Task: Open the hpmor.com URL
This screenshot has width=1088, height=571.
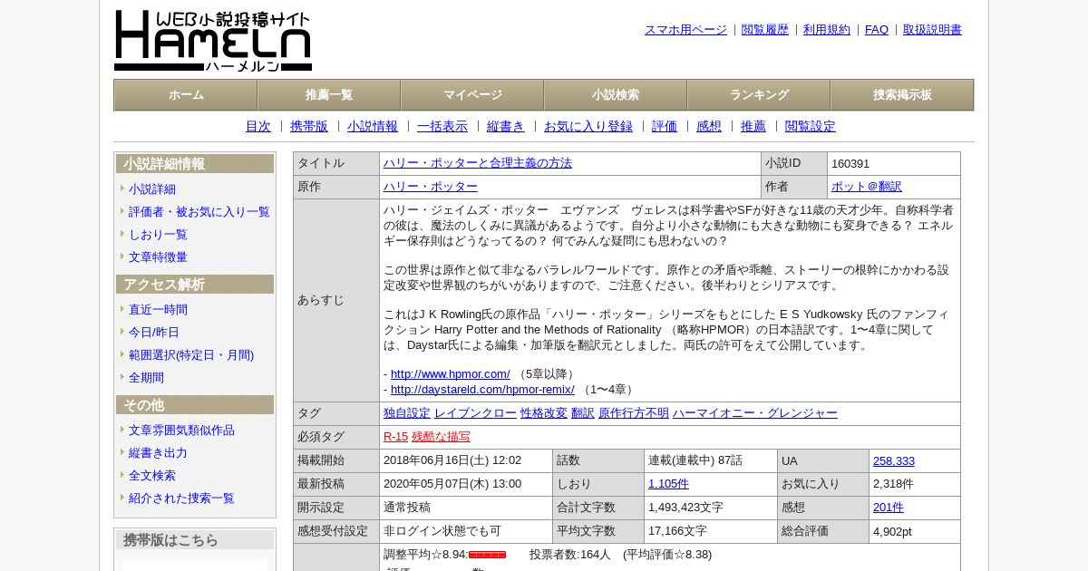Action: pyautogui.click(x=451, y=374)
